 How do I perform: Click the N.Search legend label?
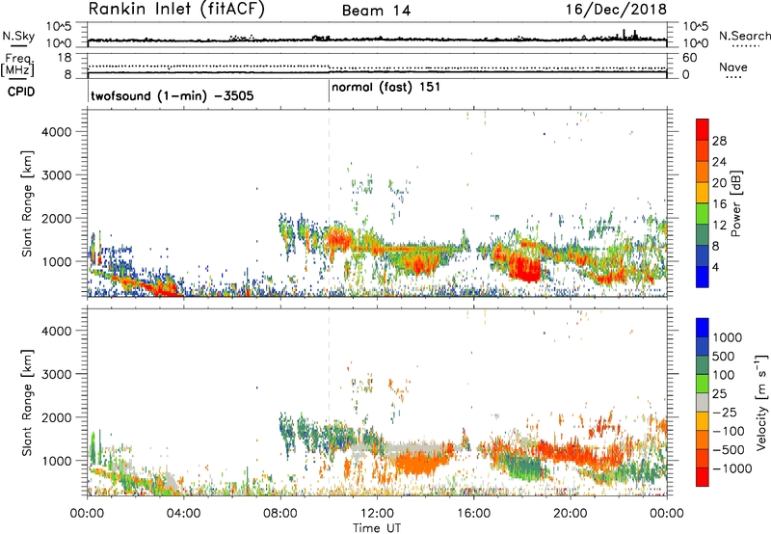(x=744, y=36)
